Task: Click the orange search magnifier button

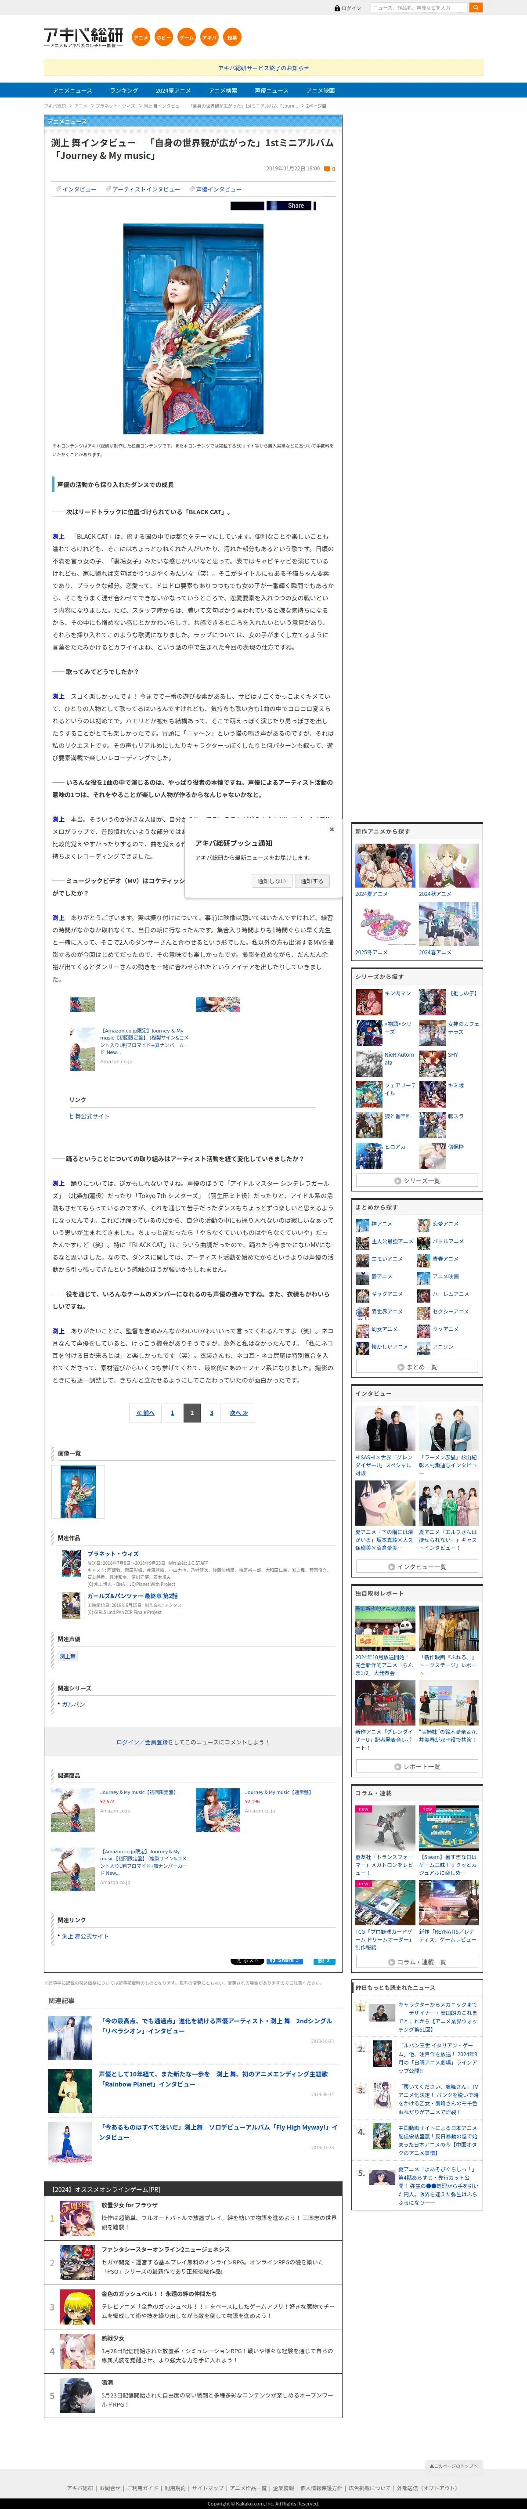Action: pos(475,8)
